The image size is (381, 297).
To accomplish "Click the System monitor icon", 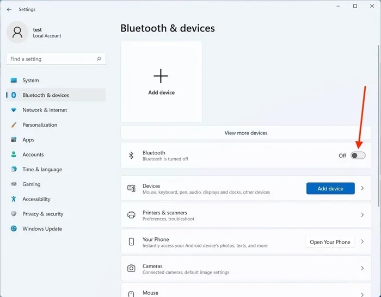I will [x=14, y=80].
